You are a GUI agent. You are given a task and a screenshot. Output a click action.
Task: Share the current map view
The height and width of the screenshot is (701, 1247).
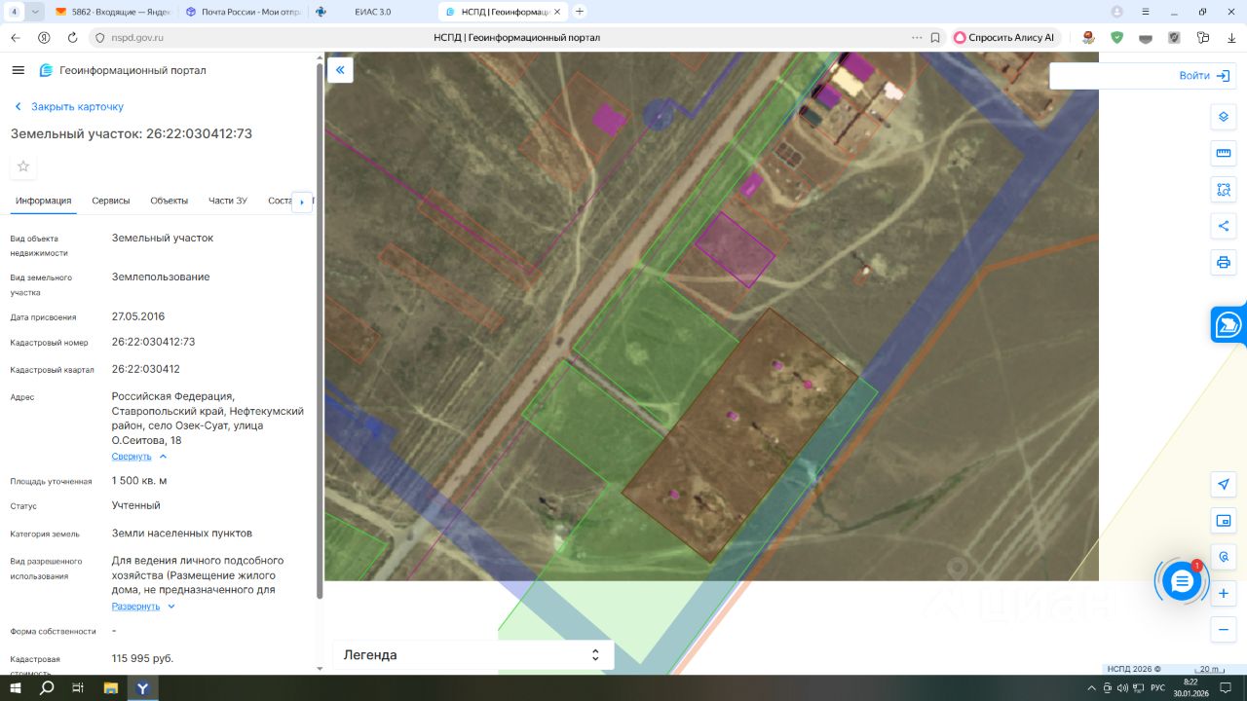(1224, 226)
